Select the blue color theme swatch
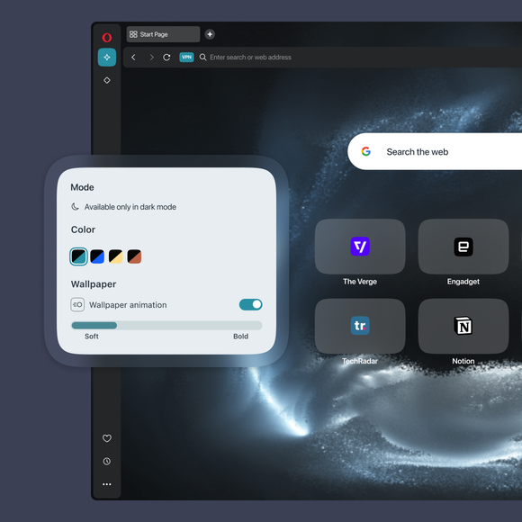Image resolution: width=522 pixels, height=522 pixels. click(97, 256)
